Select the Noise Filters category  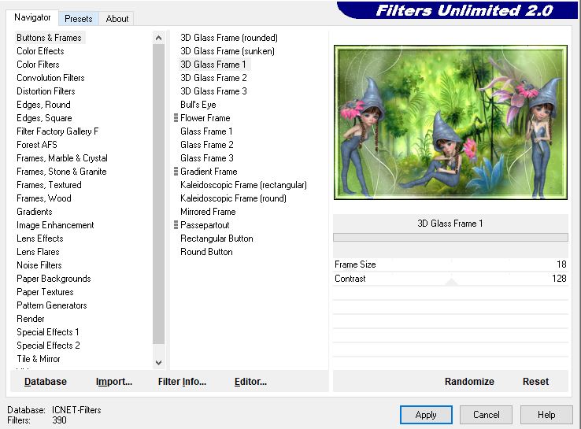(x=39, y=265)
